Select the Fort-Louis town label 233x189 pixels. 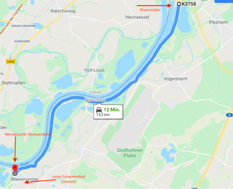[x=95, y=70]
